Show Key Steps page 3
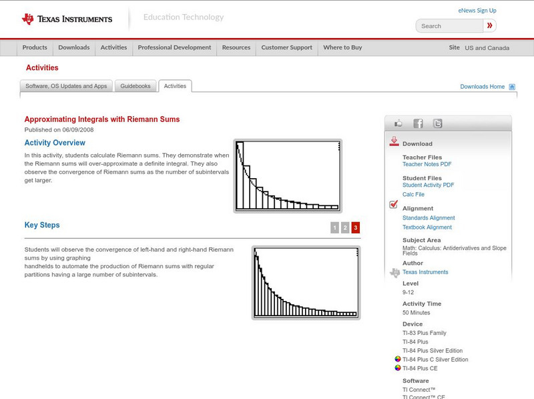The image size is (534, 399). [356, 228]
